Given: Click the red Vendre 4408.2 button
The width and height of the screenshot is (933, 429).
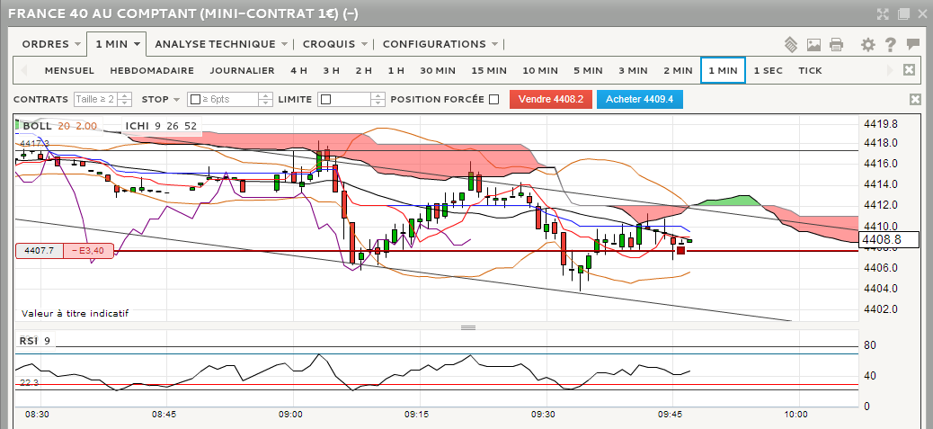Looking at the screenshot, I should coord(551,99).
